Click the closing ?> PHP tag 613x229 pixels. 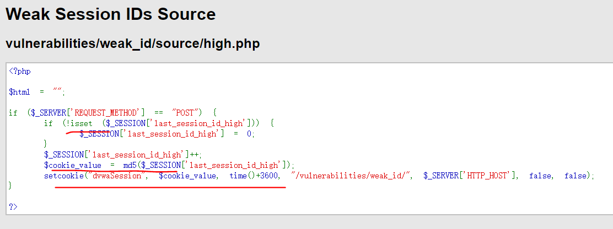(x=13, y=206)
